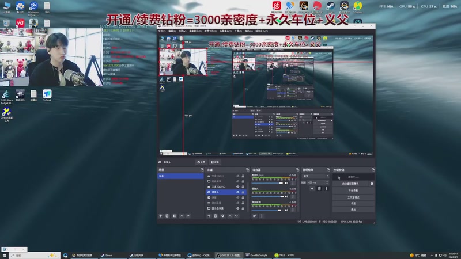Move source down in the Sources list
The image size is (461, 259).
(236, 216)
